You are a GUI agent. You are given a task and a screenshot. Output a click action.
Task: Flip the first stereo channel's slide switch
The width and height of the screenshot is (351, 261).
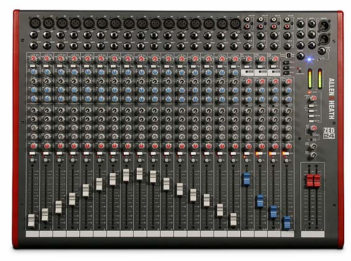(x=248, y=72)
